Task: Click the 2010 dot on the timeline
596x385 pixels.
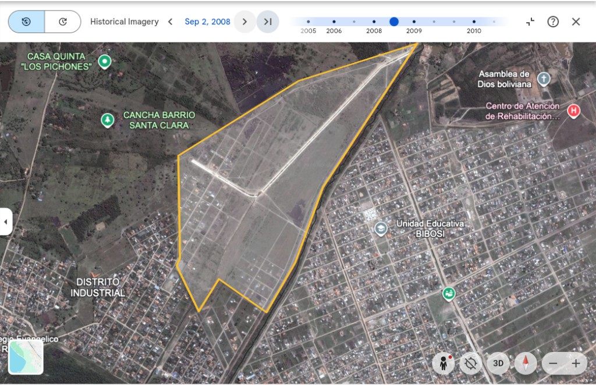Action: coord(474,22)
